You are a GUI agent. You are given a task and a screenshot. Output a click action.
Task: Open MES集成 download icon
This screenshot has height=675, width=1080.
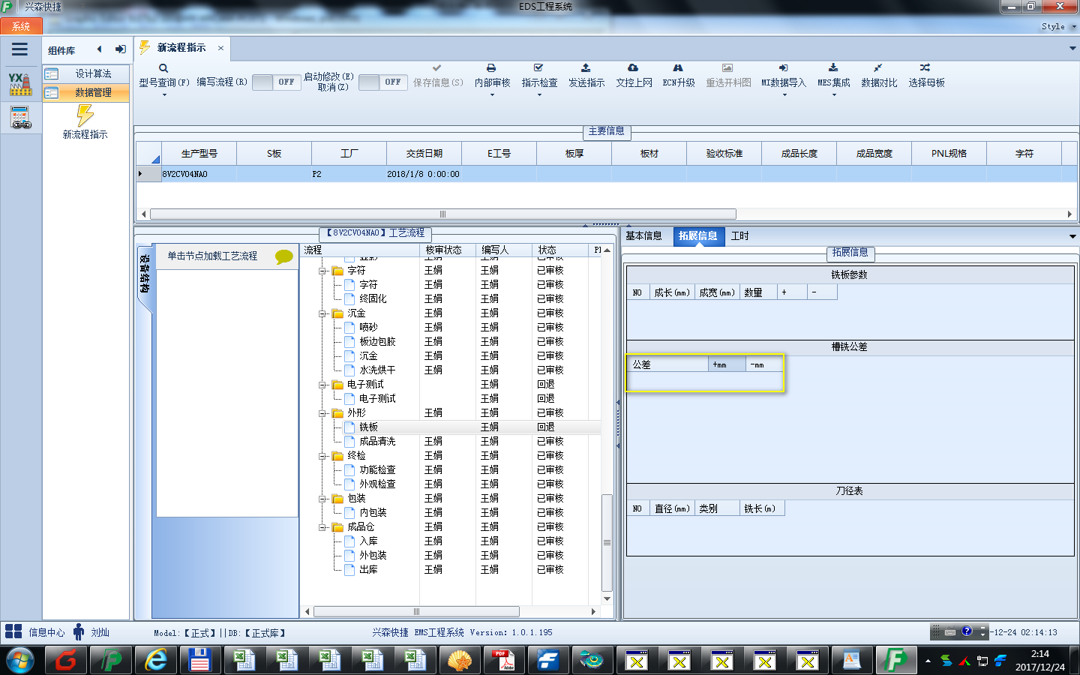pyautogui.click(x=833, y=68)
